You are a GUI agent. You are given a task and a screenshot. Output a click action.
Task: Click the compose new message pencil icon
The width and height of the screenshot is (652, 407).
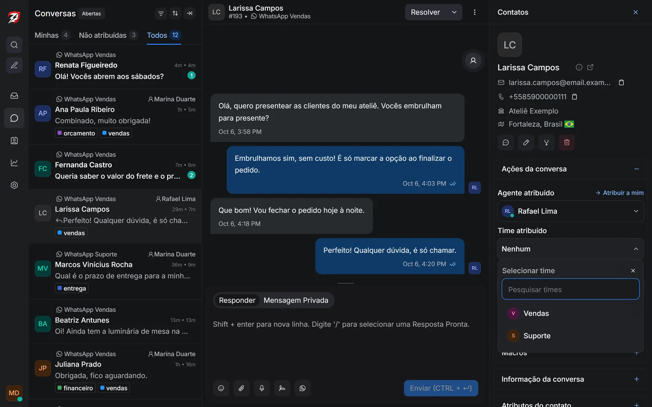coord(14,65)
